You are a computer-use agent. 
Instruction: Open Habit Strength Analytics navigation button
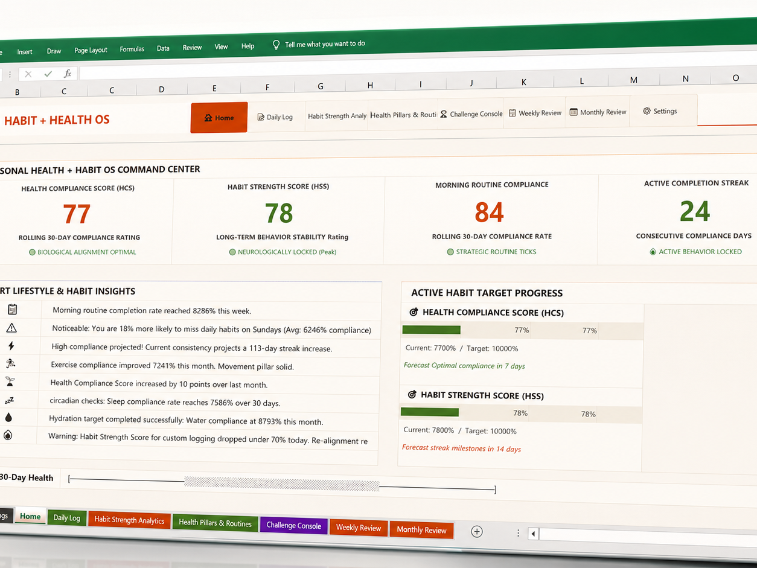[336, 116]
